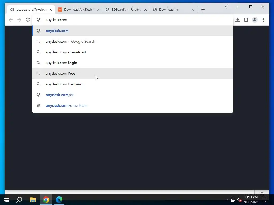Open Windows taskbar search
The image size is (274, 205).
tap(19, 200)
